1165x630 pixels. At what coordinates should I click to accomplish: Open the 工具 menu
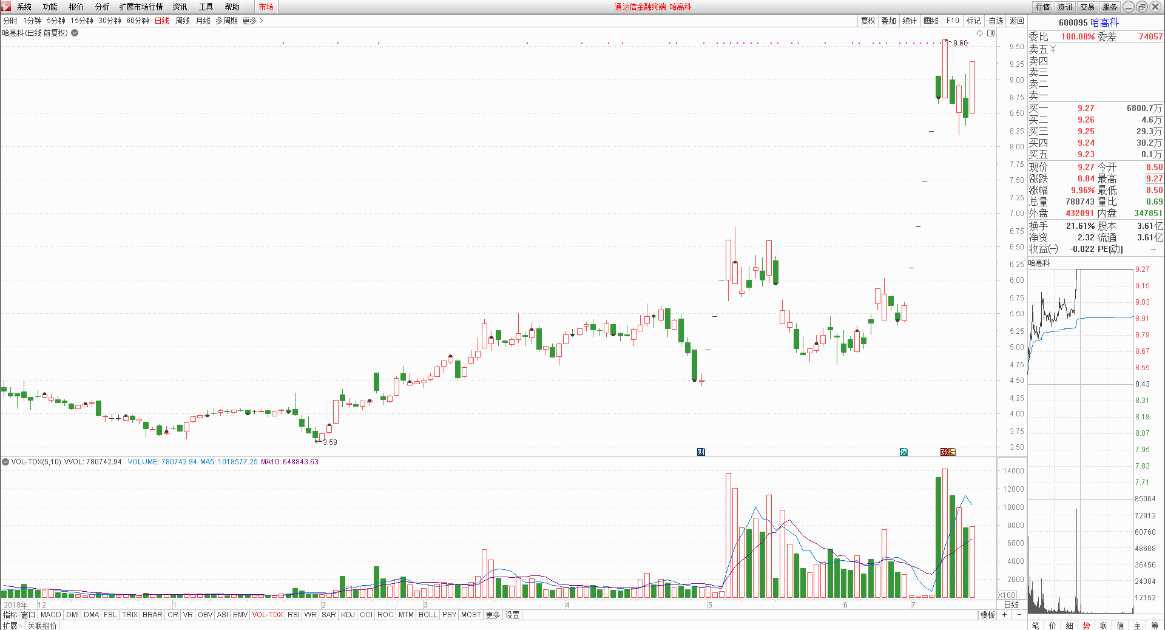[206, 7]
